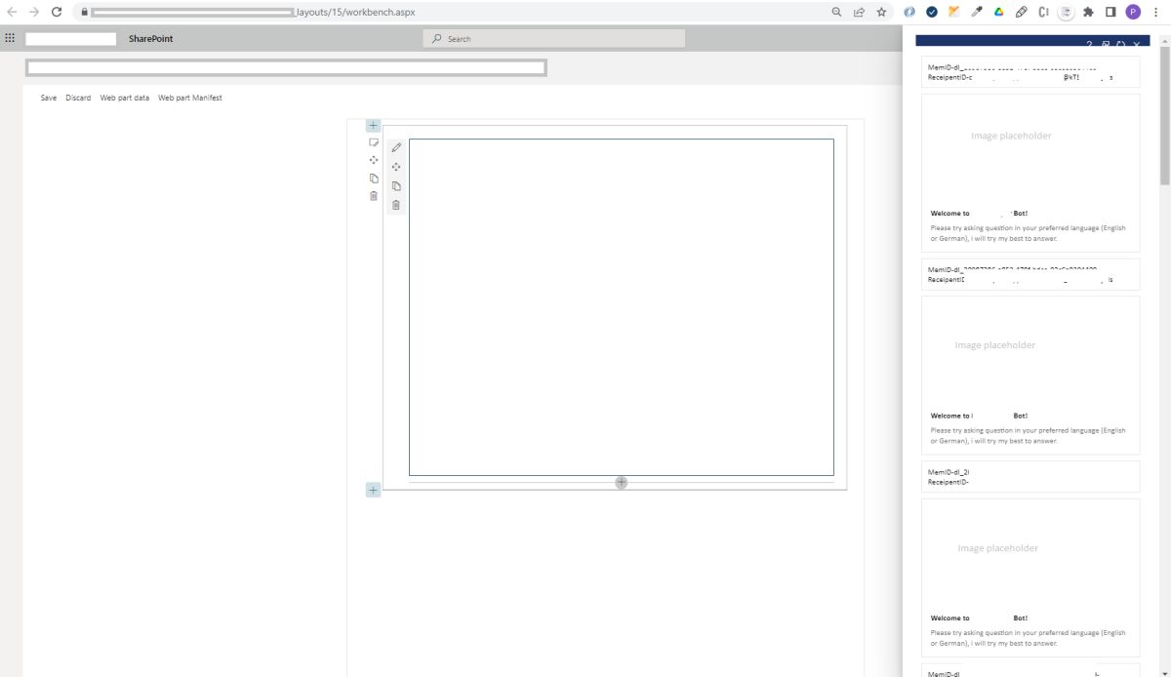This screenshot has width=1171, height=677.
Task: Select the move section handle icon
Action: 373,160
